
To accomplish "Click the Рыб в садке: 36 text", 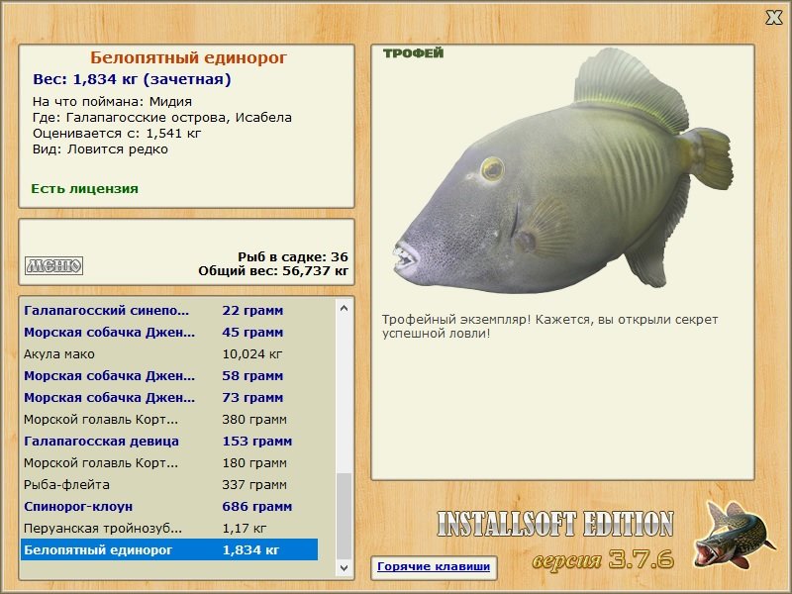I will point(293,256).
